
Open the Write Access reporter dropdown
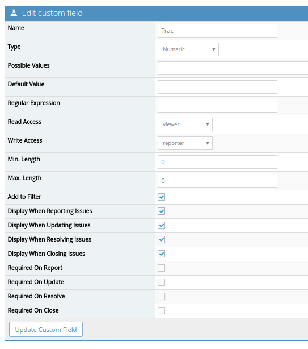[185, 143]
